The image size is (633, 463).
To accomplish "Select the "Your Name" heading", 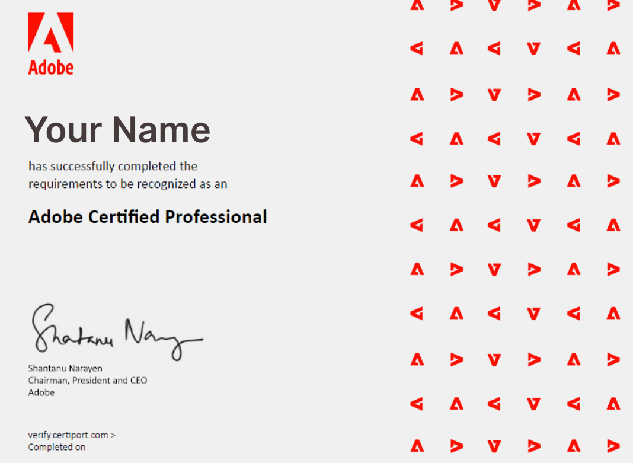I will pos(117,130).
